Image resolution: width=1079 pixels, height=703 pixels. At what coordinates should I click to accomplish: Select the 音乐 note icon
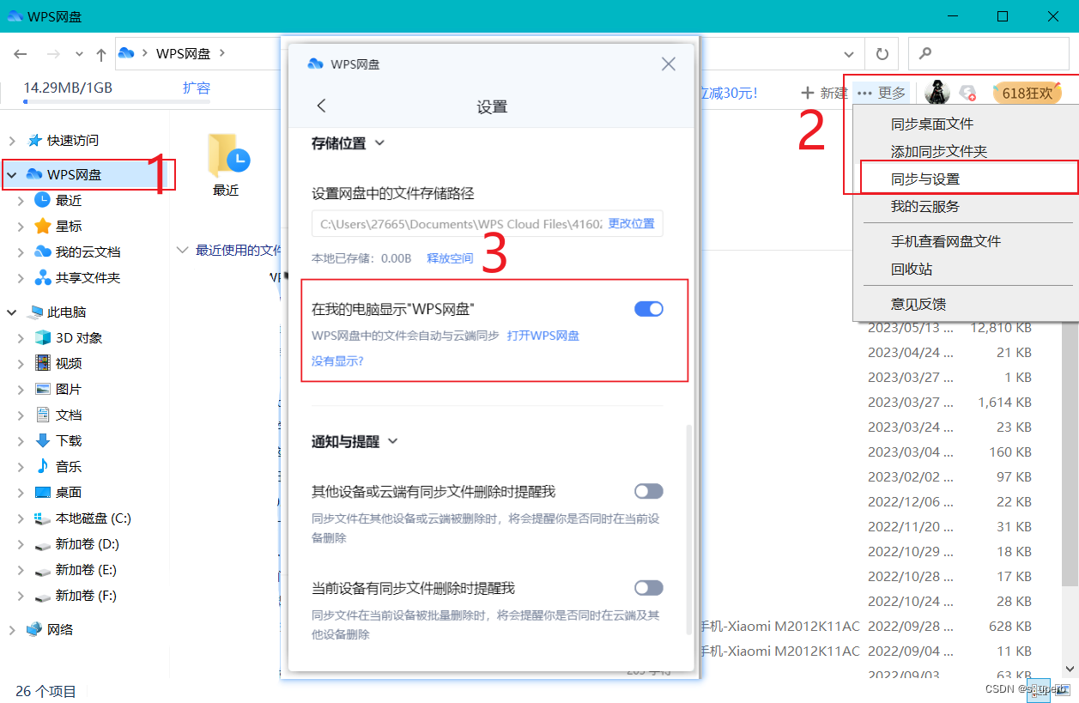(x=43, y=466)
